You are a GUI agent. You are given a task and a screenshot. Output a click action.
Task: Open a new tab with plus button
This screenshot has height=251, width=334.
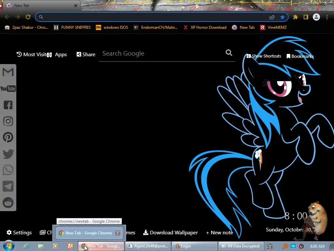(x=88, y=6)
